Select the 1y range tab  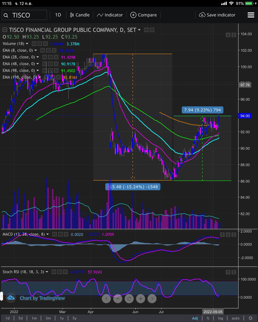pyautogui.click(x=61, y=318)
